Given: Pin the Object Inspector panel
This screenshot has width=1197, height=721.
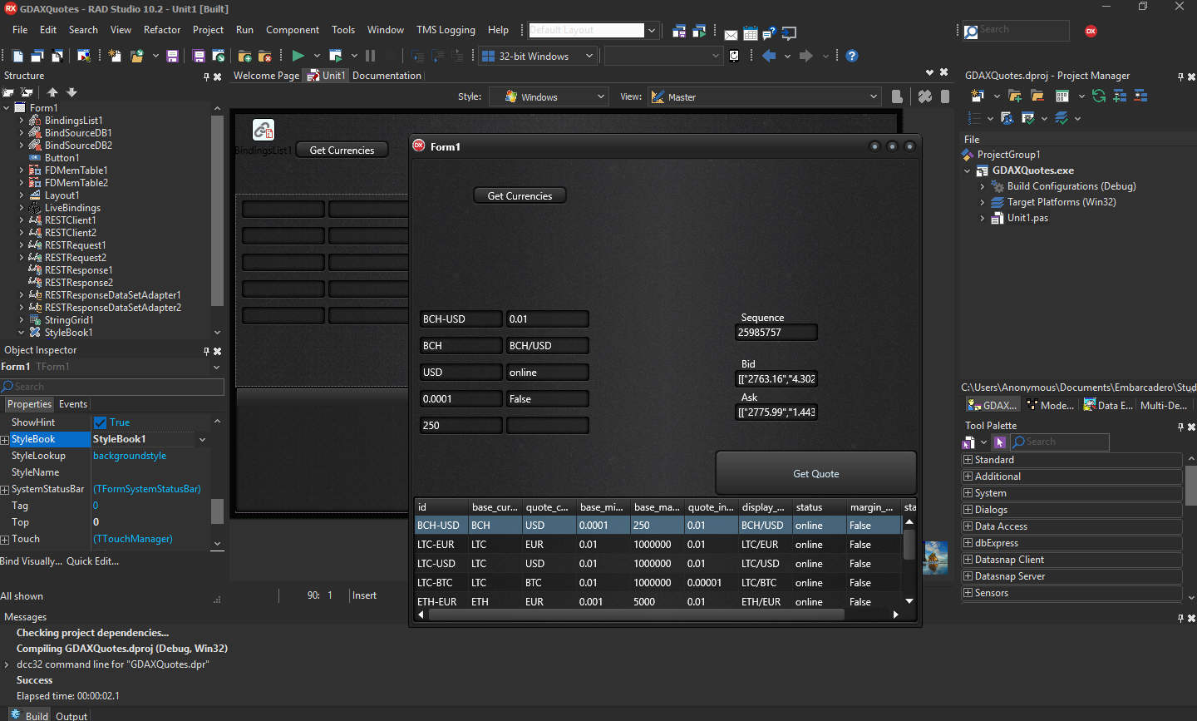Looking at the screenshot, I should point(206,351).
